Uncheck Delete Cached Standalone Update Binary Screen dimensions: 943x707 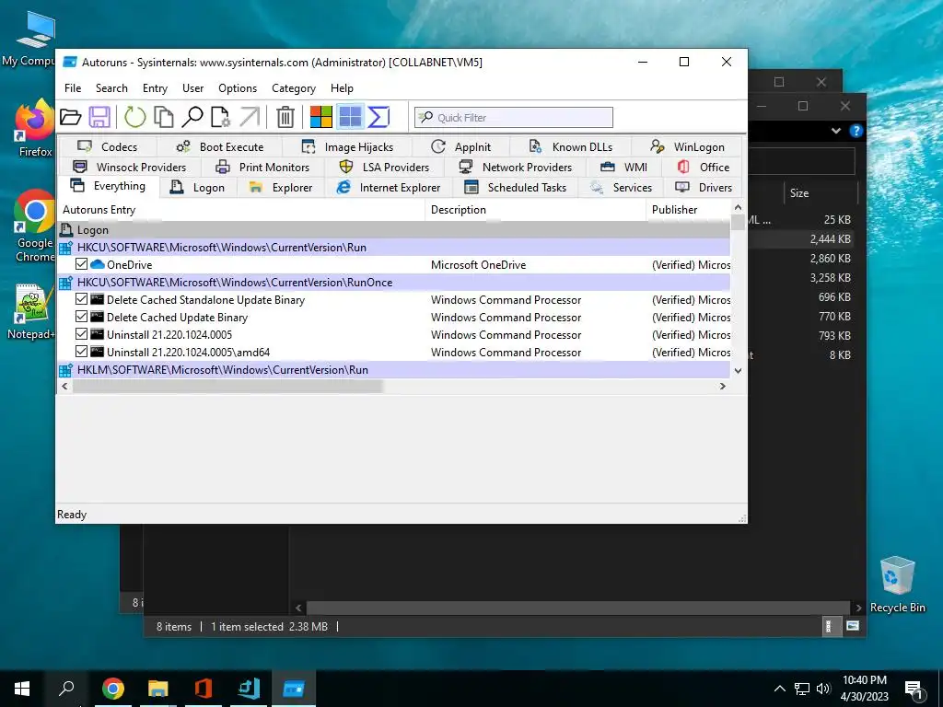point(81,299)
